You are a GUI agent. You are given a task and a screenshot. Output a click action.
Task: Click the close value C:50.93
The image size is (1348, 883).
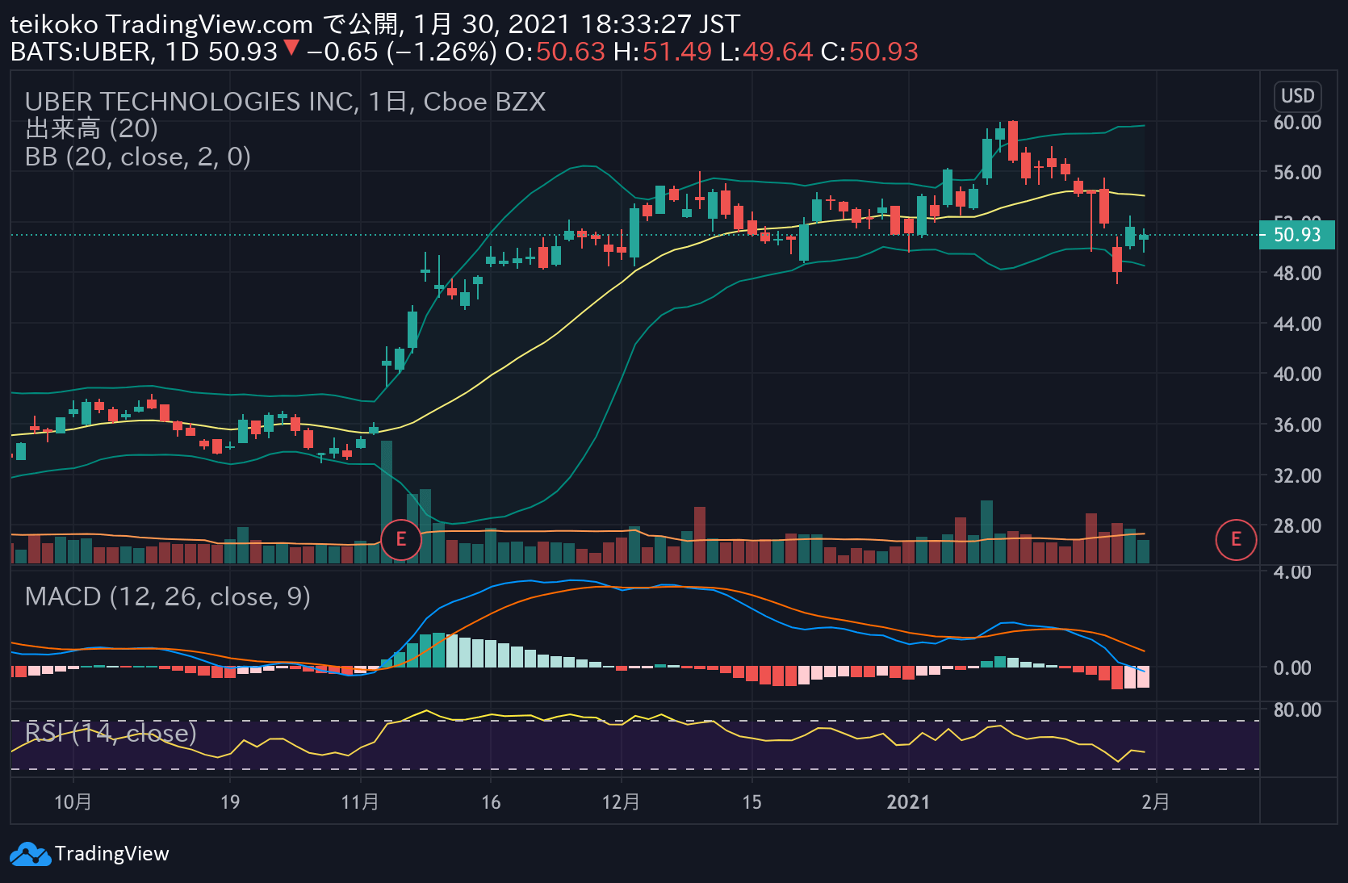pos(869,52)
